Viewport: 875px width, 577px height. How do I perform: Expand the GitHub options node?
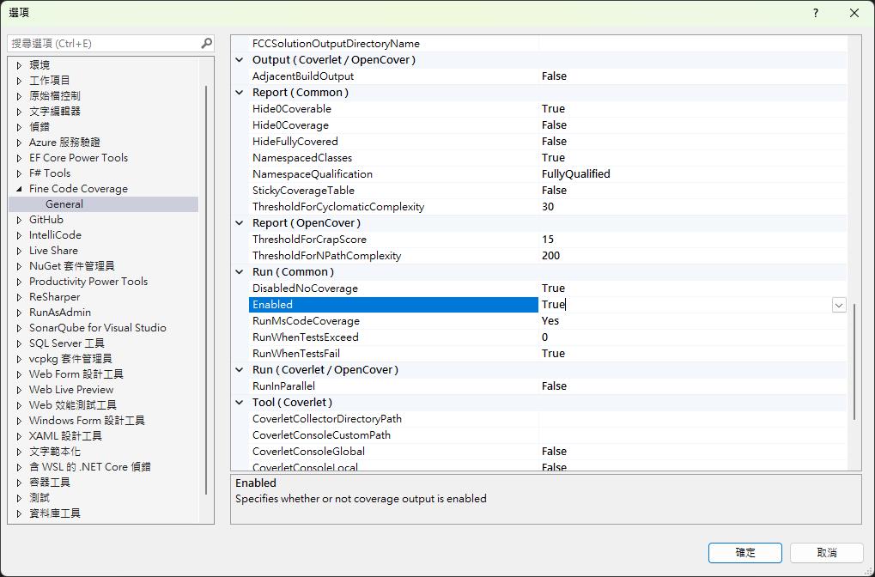[19, 220]
